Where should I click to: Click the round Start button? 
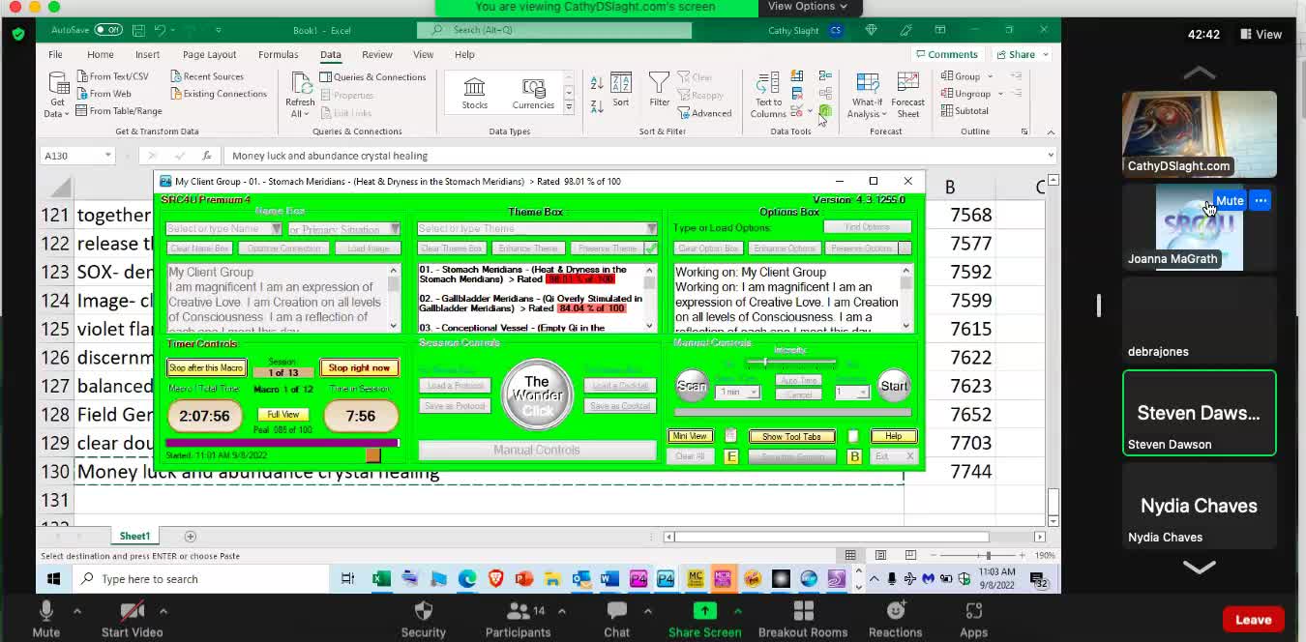894,386
